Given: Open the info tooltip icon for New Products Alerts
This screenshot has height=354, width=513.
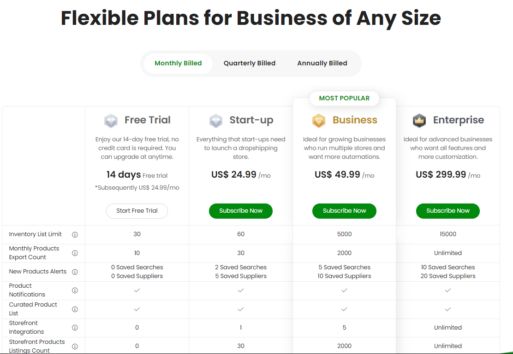Looking at the screenshot, I should coord(75,272).
